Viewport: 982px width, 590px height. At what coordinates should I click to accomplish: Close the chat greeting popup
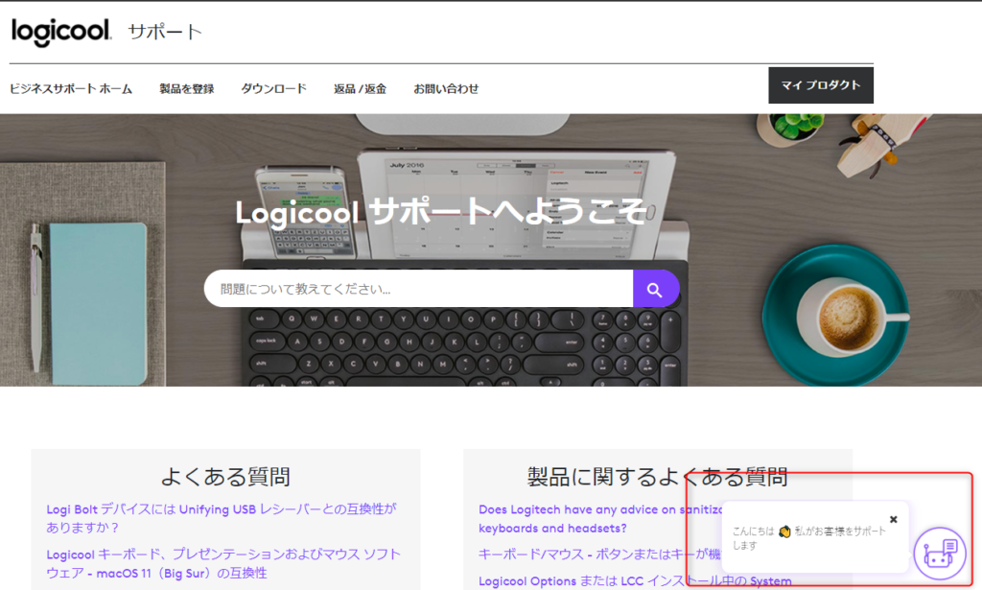coord(894,519)
